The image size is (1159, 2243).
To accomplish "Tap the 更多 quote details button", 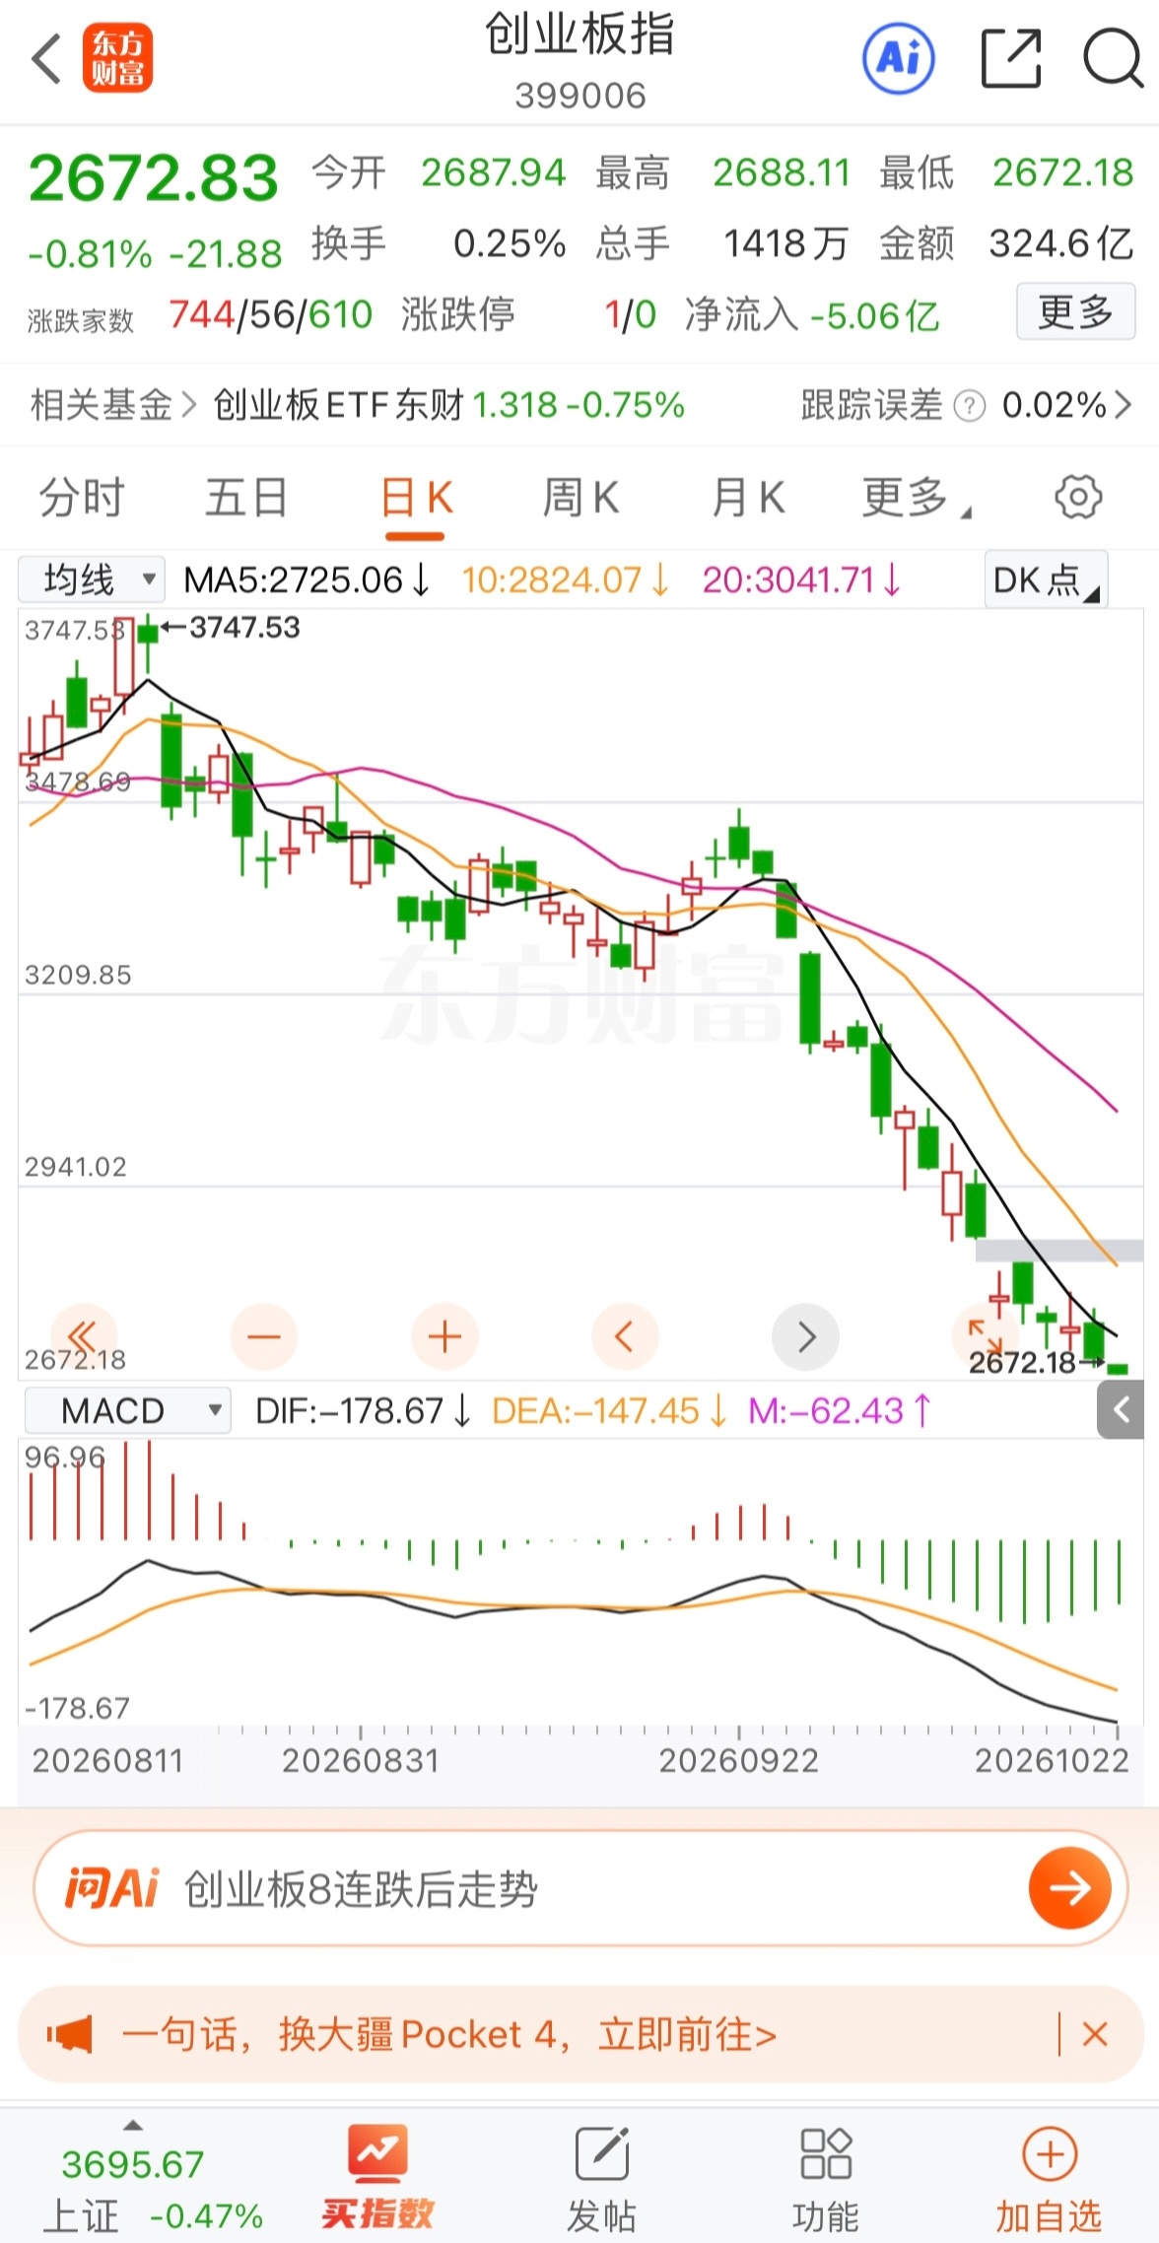I will 1075,312.
